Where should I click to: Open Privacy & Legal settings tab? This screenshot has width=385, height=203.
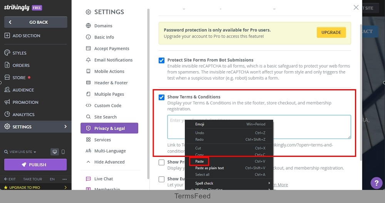point(109,128)
